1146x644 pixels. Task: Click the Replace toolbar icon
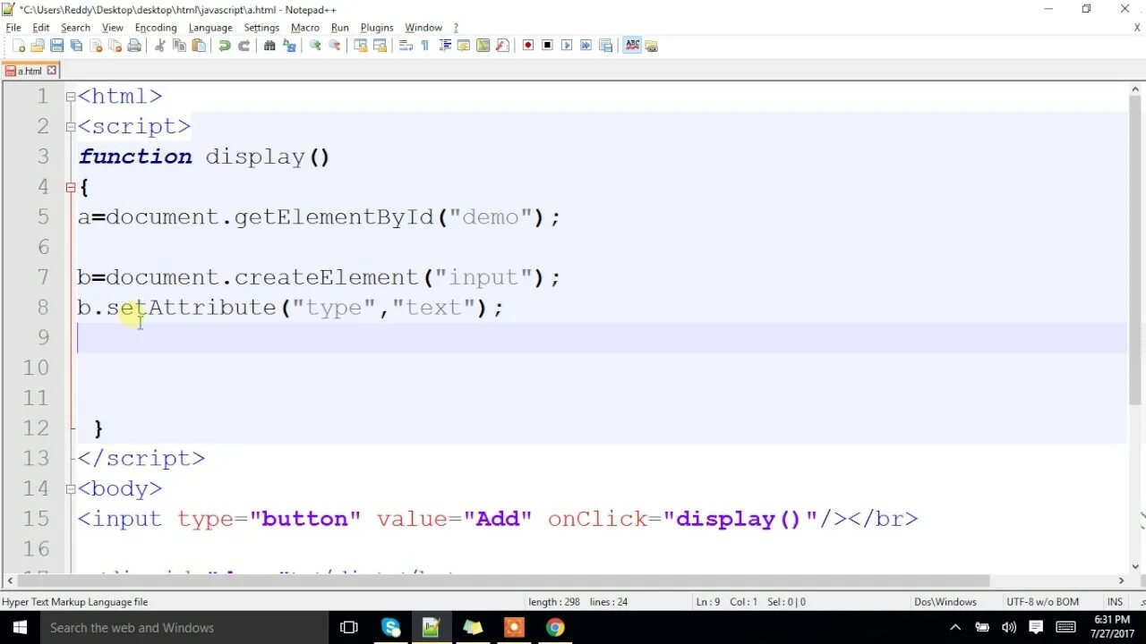click(x=289, y=46)
